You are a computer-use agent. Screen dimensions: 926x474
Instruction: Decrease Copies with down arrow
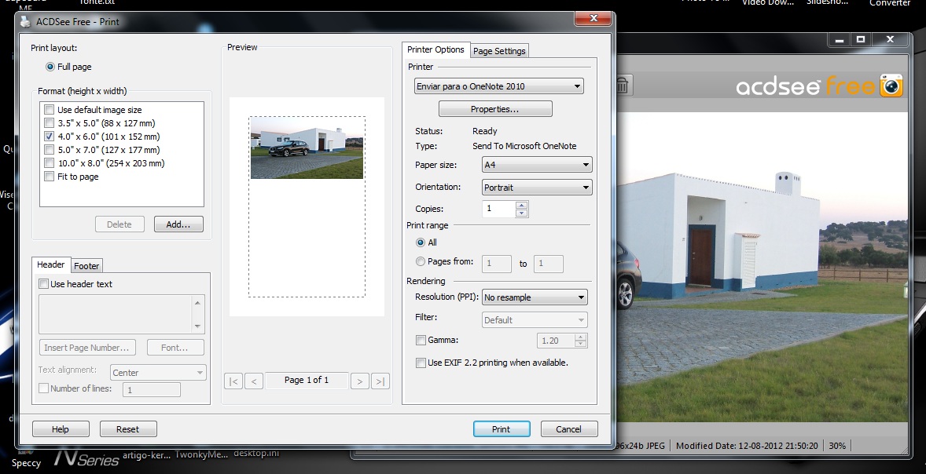[x=521, y=213]
